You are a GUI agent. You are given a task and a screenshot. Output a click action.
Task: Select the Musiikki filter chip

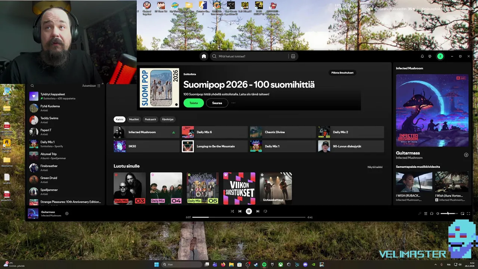(x=134, y=120)
